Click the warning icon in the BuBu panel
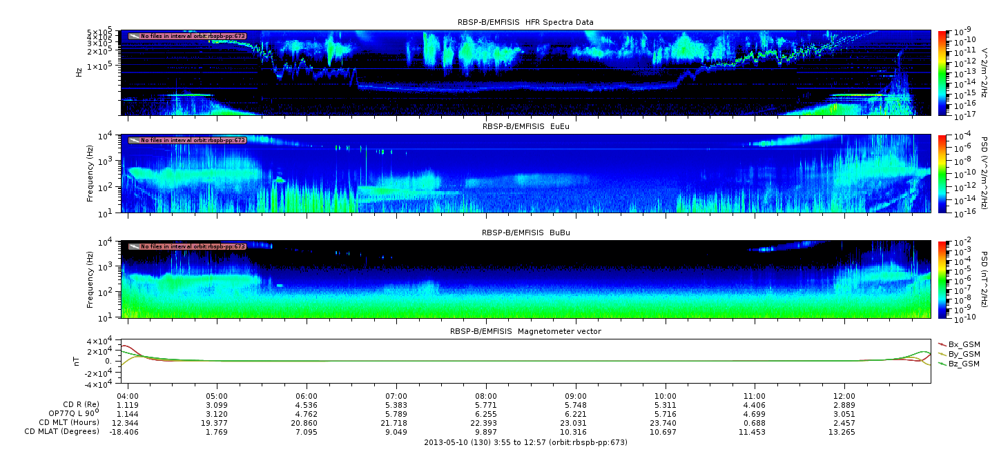 coord(134,246)
